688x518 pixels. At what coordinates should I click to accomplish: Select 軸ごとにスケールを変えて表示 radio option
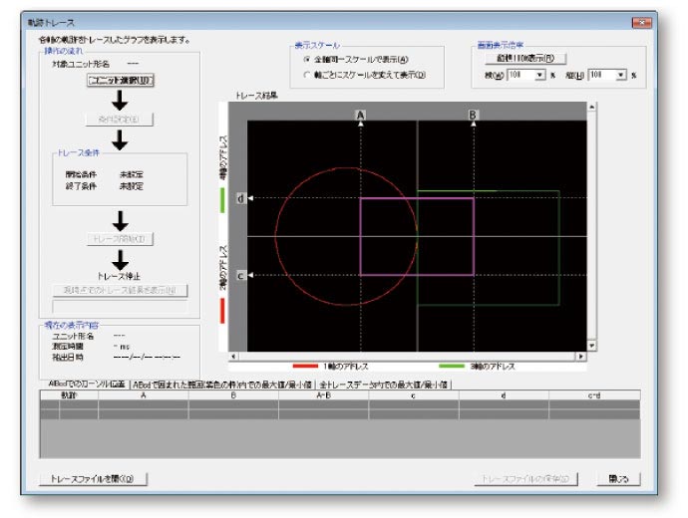pyautogui.click(x=306, y=74)
